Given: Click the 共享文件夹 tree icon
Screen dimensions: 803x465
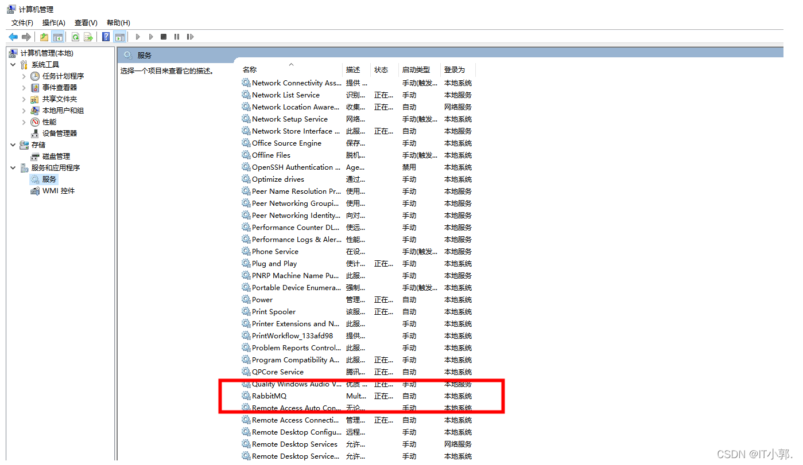Looking at the screenshot, I should coord(35,99).
